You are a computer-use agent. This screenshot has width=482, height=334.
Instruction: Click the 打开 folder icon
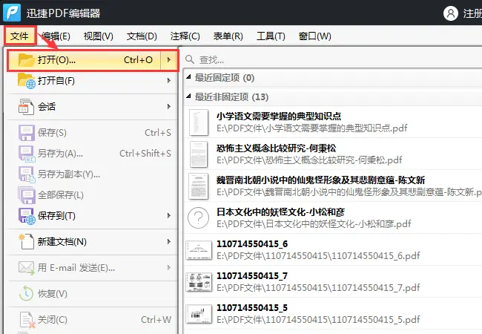pyautogui.click(x=26, y=60)
